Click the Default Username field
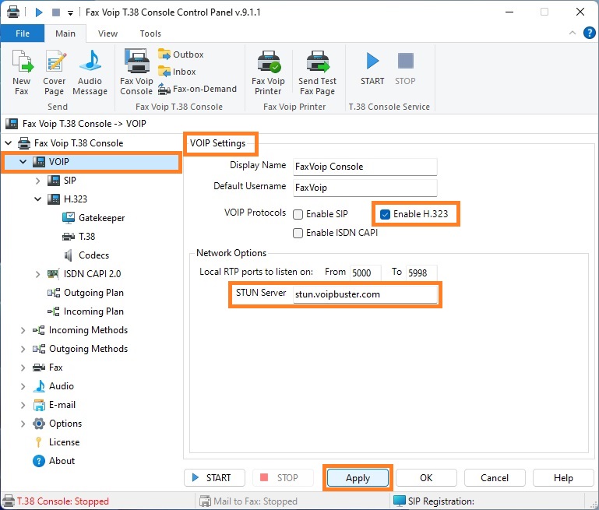The width and height of the screenshot is (599, 510). pos(365,188)
